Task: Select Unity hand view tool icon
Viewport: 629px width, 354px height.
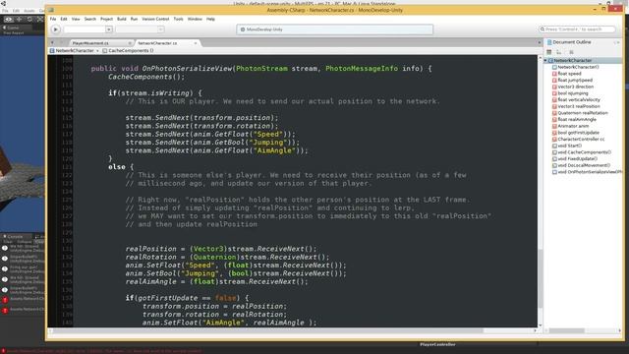Action: [x=9, y=19]
